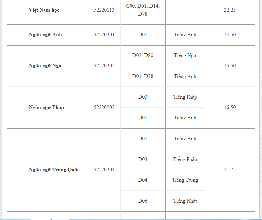Screen dimensions: 262x220
Task: Click the D02, D80 subject group cell
Action: click(x=143, y=55)
